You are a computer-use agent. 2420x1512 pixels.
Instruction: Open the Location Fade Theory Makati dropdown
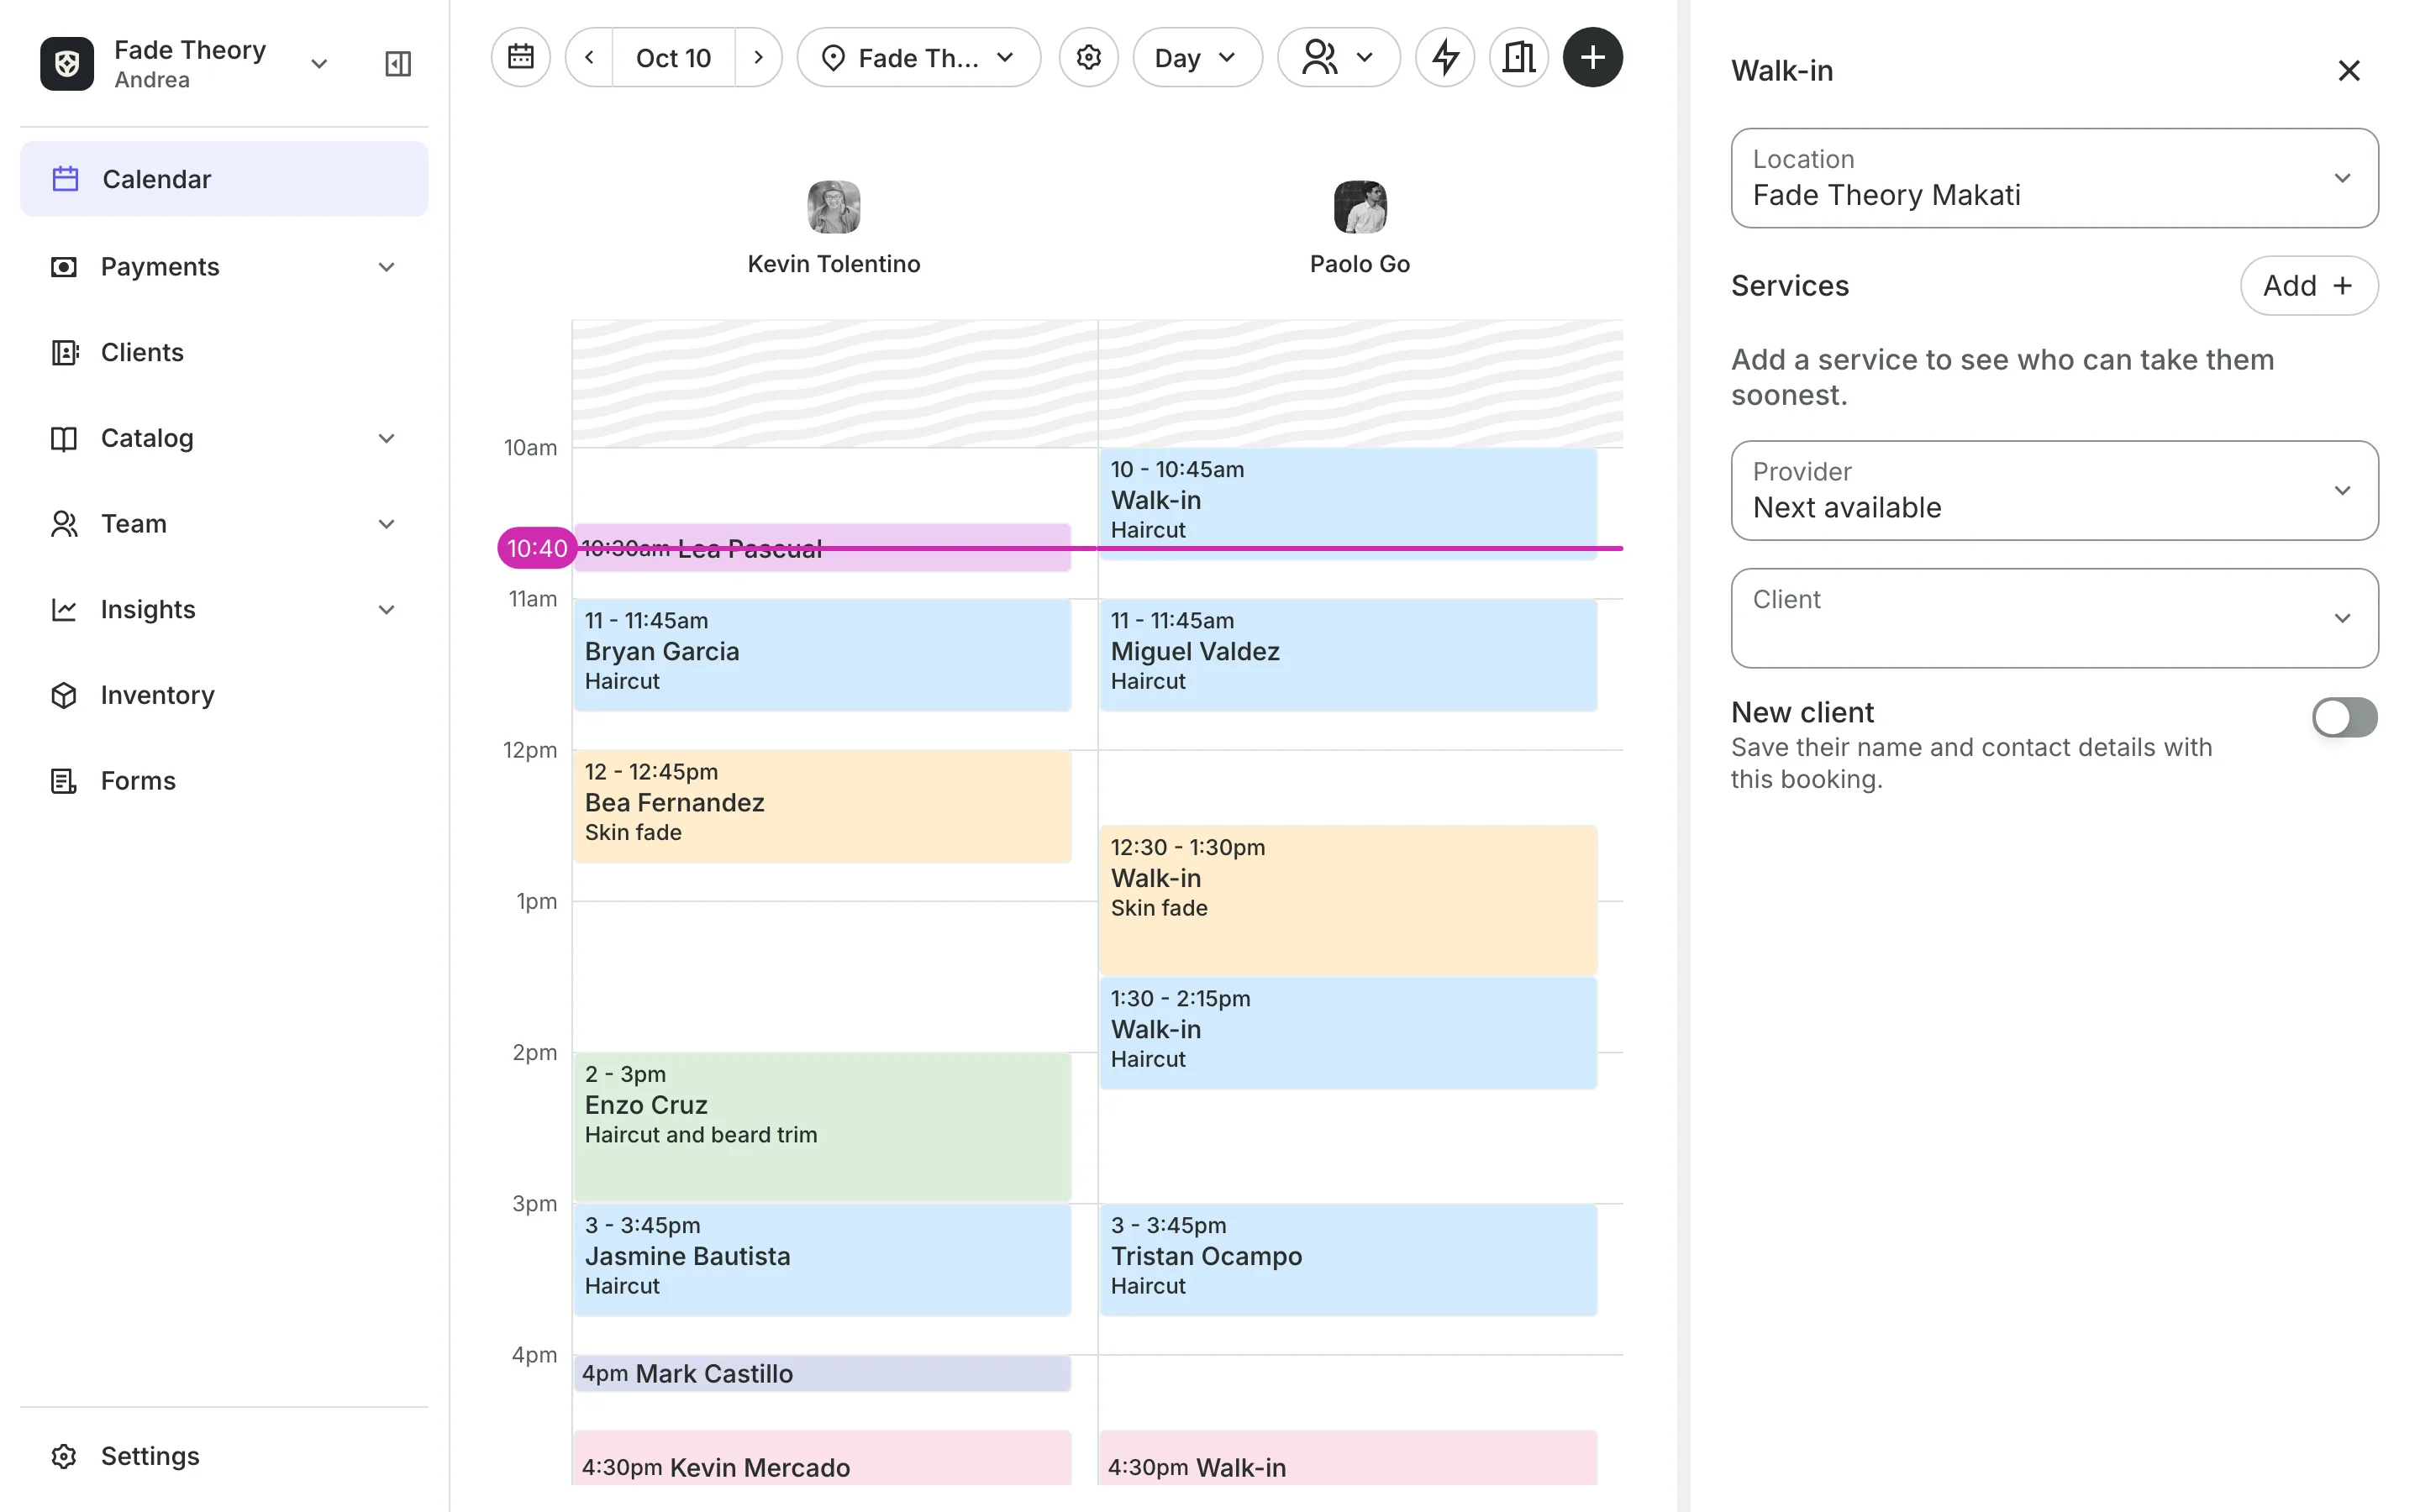click(2054, 178)
